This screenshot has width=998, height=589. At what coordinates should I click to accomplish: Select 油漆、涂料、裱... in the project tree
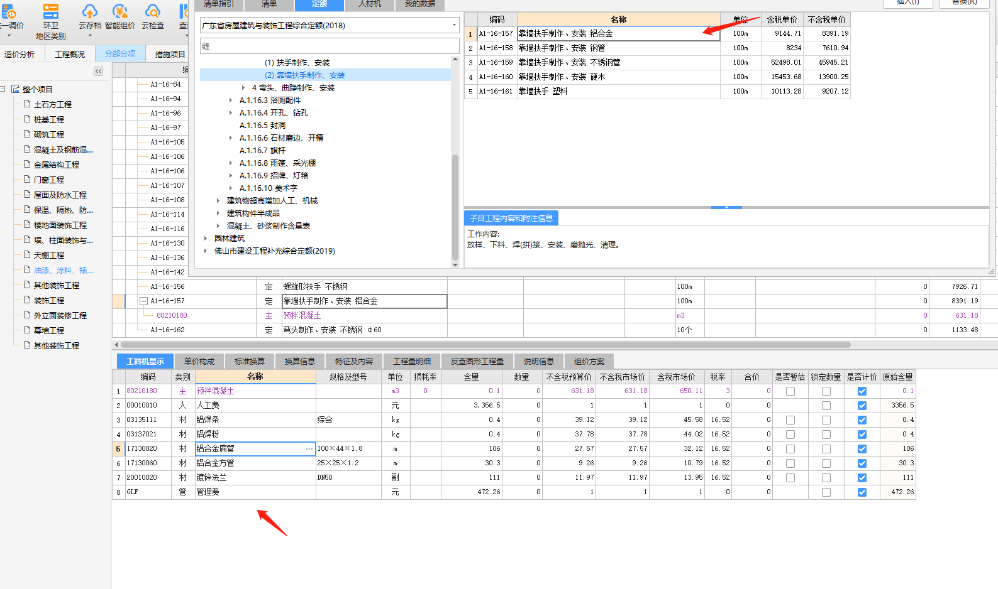click(64, 271)
